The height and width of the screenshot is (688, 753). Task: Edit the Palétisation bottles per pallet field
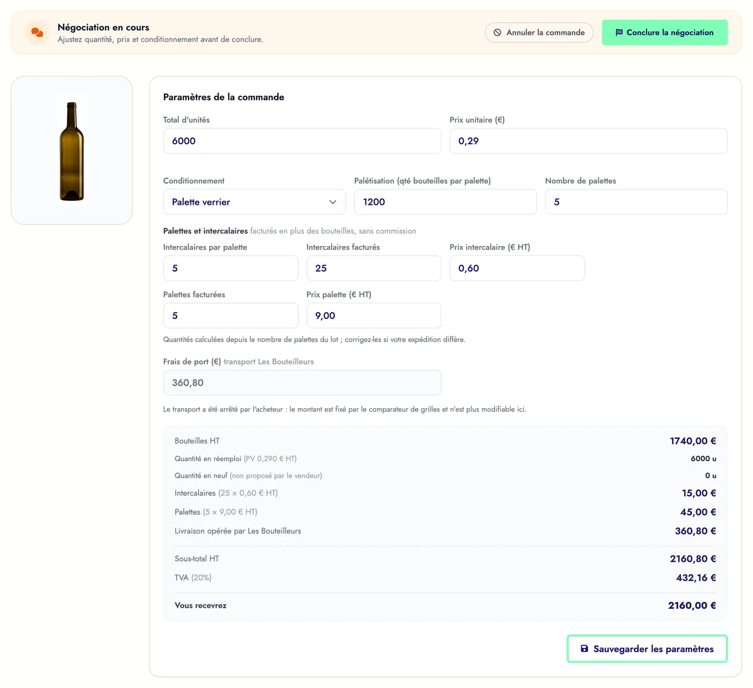click(445, 202)
